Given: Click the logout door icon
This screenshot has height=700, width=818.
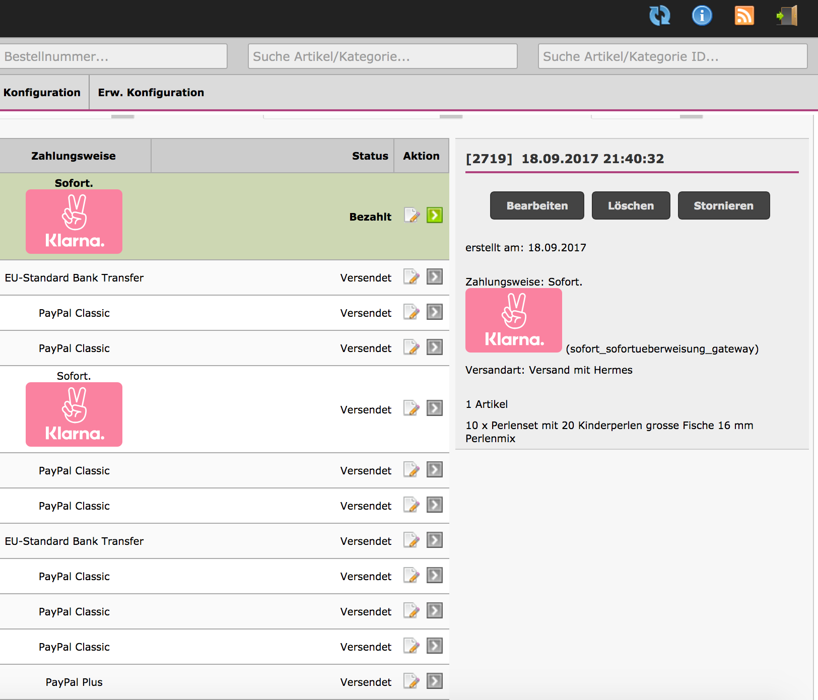Looking at the screenshot, I should (787, 16).
